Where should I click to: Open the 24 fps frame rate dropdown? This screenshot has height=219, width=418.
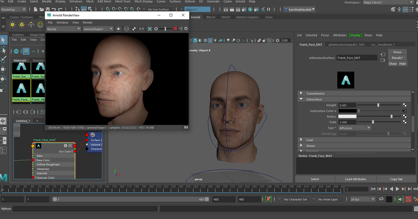tap(363, 199)
